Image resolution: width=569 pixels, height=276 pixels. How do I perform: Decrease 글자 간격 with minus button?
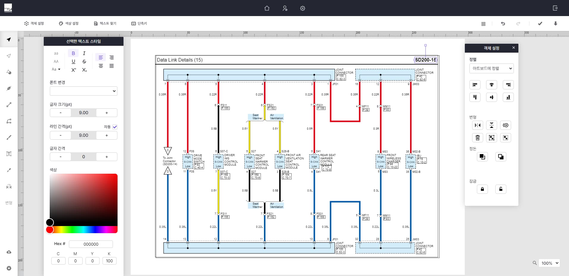coord(60,157)
